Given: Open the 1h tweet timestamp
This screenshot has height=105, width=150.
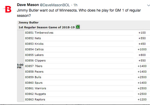Looking at the screenshot, I should [x=75, y=5].
